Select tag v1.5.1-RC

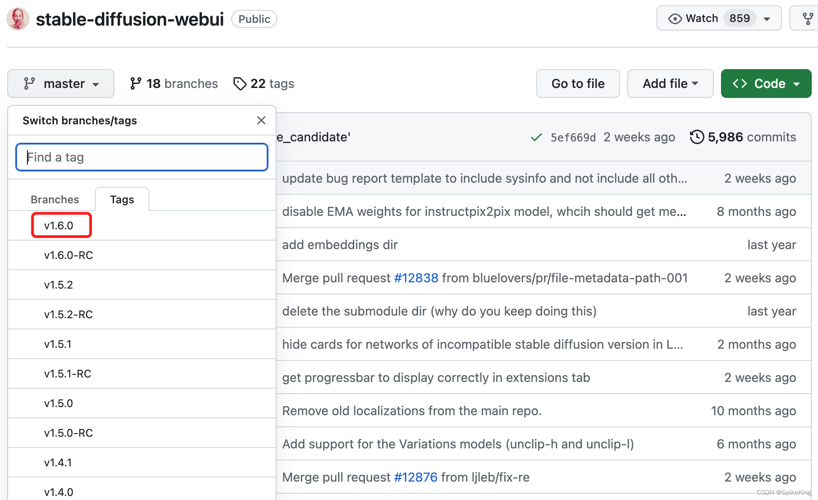click(x=142, y=373)
